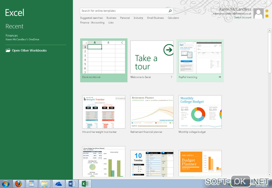The height and width of the screenshot is (188, 272).
Task: Click the frowning face feedback icon
Action: click(267, 16)
